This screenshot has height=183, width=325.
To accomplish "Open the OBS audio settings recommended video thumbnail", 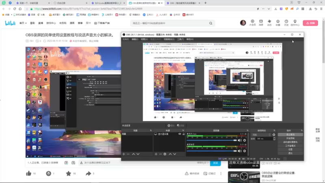I will click(x=244, y=177).
